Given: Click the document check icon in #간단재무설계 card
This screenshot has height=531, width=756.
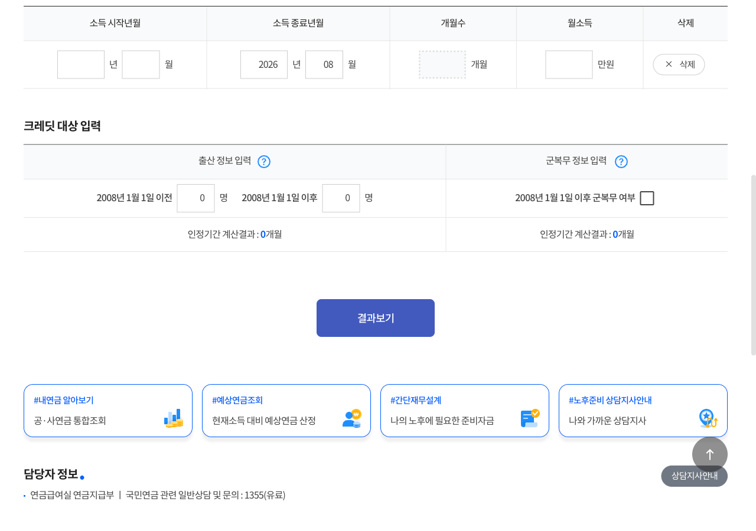Looking at the screenshot, I should (530, 418).
